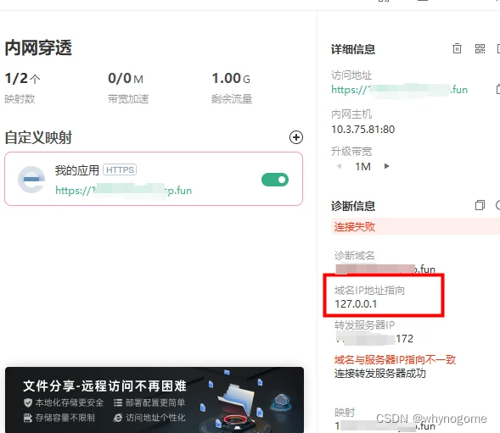Click the 1M bandwidth value
500x433 pixels.
[362, 167]
